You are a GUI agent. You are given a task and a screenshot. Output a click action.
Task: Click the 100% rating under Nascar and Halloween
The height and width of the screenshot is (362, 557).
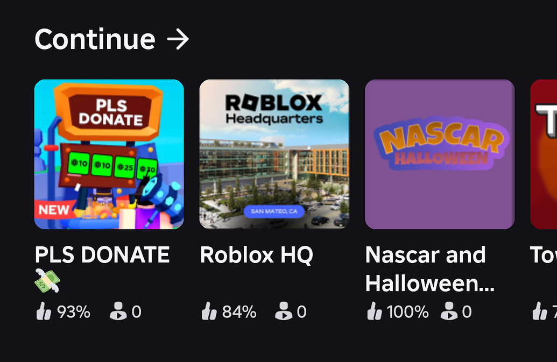point(408,311)
